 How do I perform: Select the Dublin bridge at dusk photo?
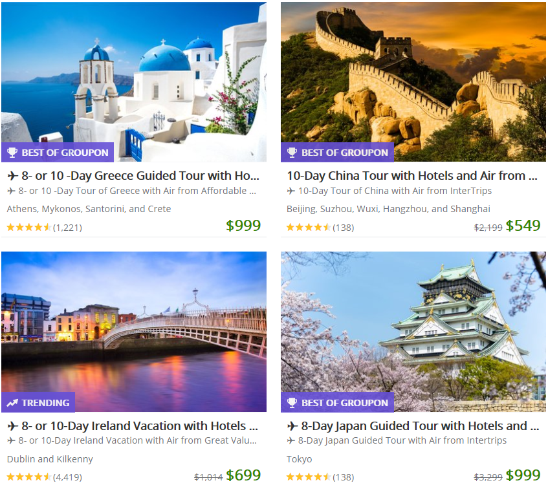(x=134, y=332)
